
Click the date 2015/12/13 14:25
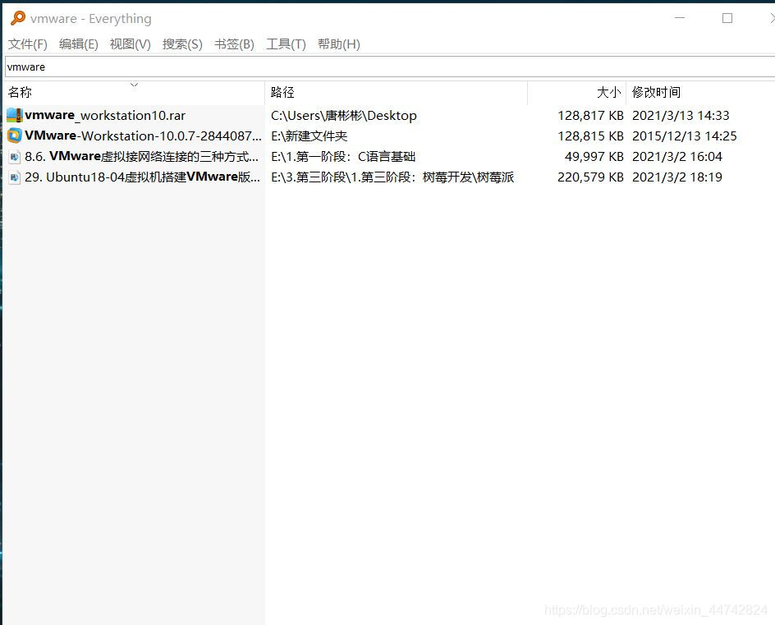point(685,136)
